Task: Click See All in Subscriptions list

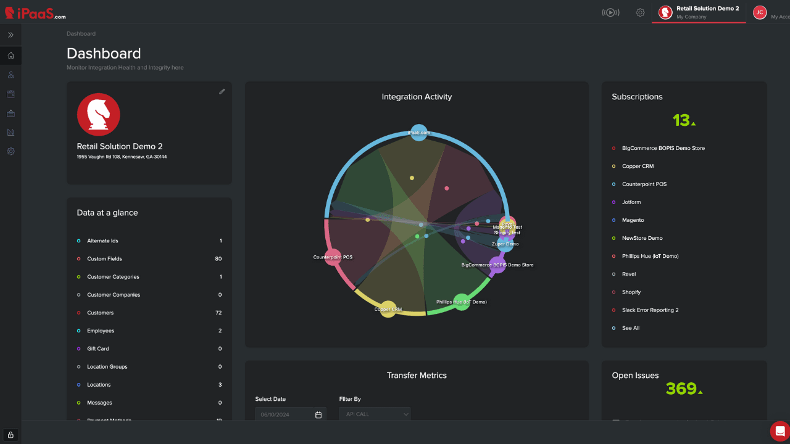Action: tap(630, 328)
